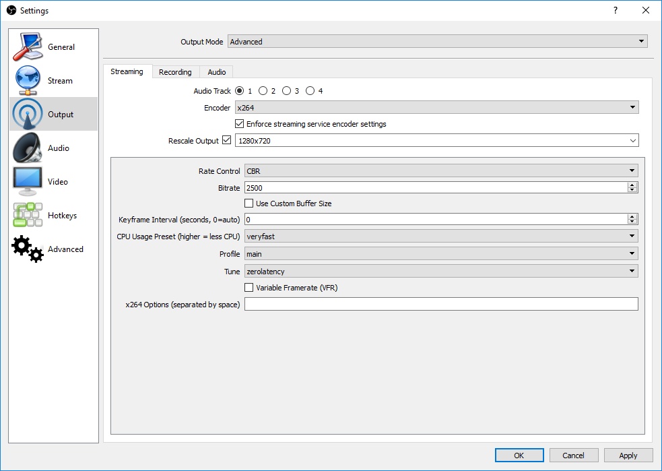Open Advanced settings via the gears icon

(x=28, y=249)
